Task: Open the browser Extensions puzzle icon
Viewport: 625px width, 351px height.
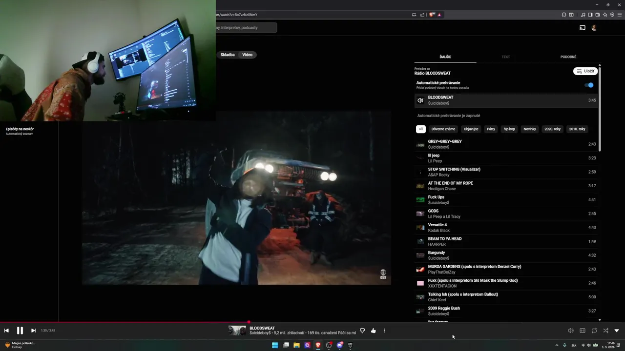Action: pyautogui.click(x=564, y=15)
